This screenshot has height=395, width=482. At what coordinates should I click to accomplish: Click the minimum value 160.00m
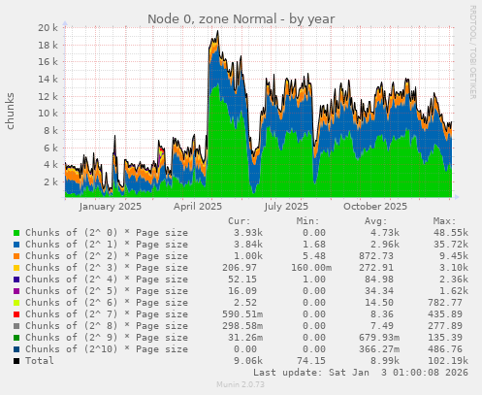[x=311, y=268]
